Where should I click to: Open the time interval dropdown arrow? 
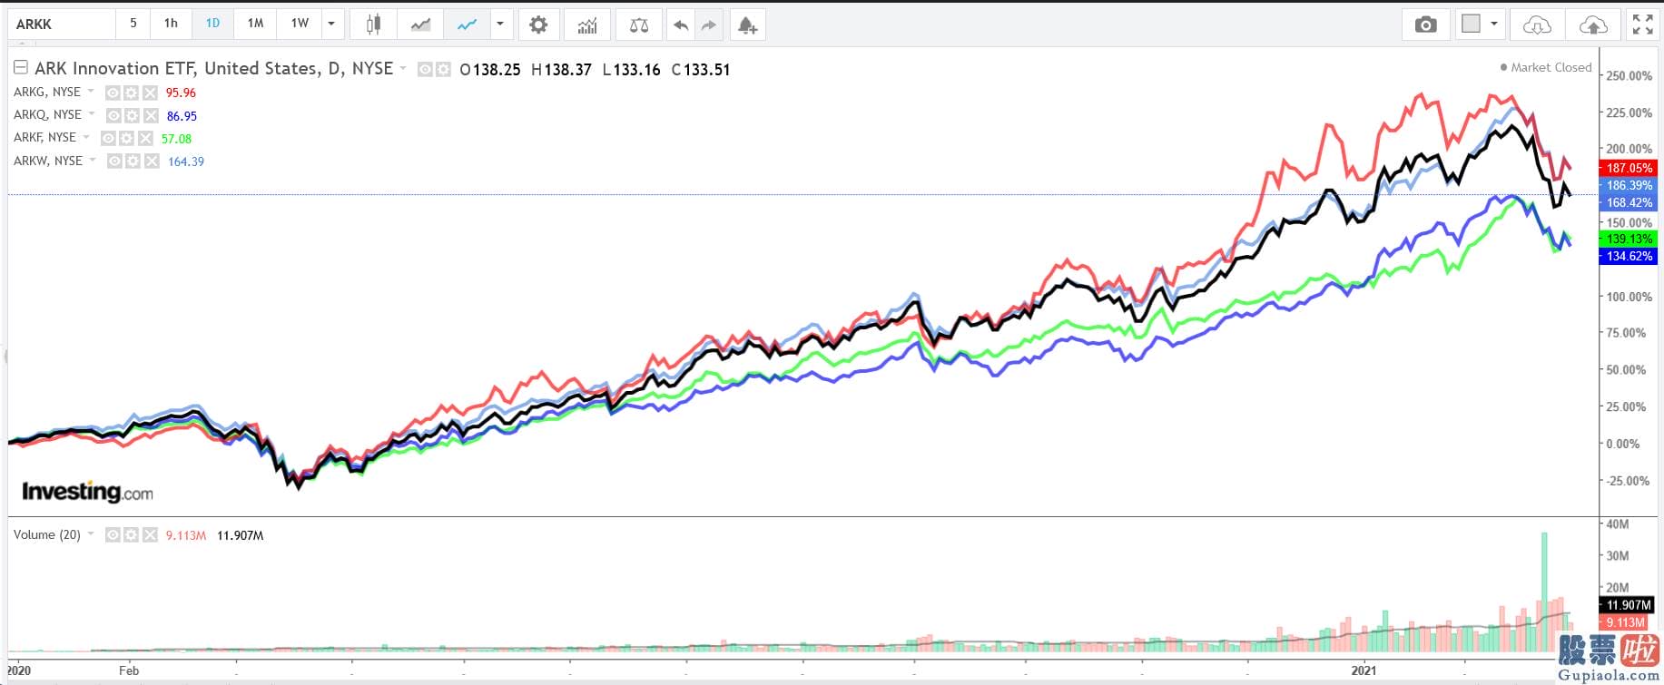click(332, 24)
